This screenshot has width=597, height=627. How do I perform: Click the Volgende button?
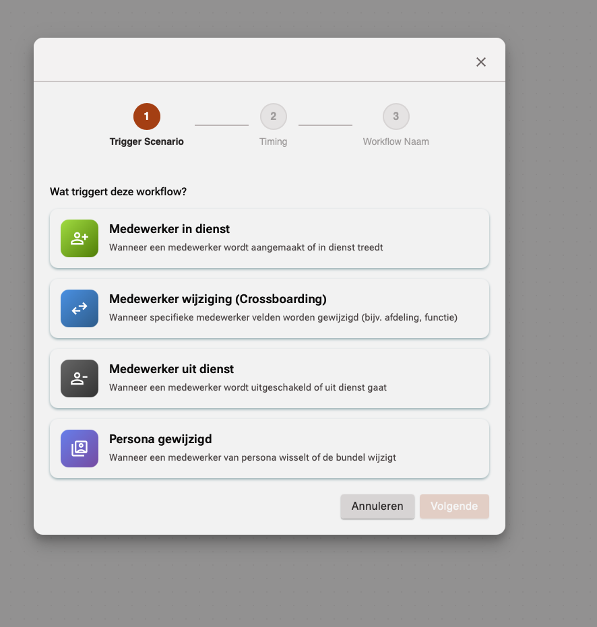tap(454, 506)
